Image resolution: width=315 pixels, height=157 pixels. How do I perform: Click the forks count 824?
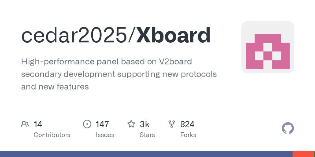click(x=187, y=124)
